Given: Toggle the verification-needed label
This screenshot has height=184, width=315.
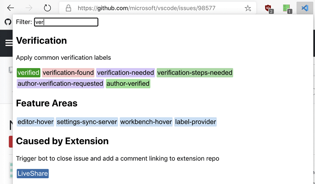Looking at the screenshot, I should [125, 73].
